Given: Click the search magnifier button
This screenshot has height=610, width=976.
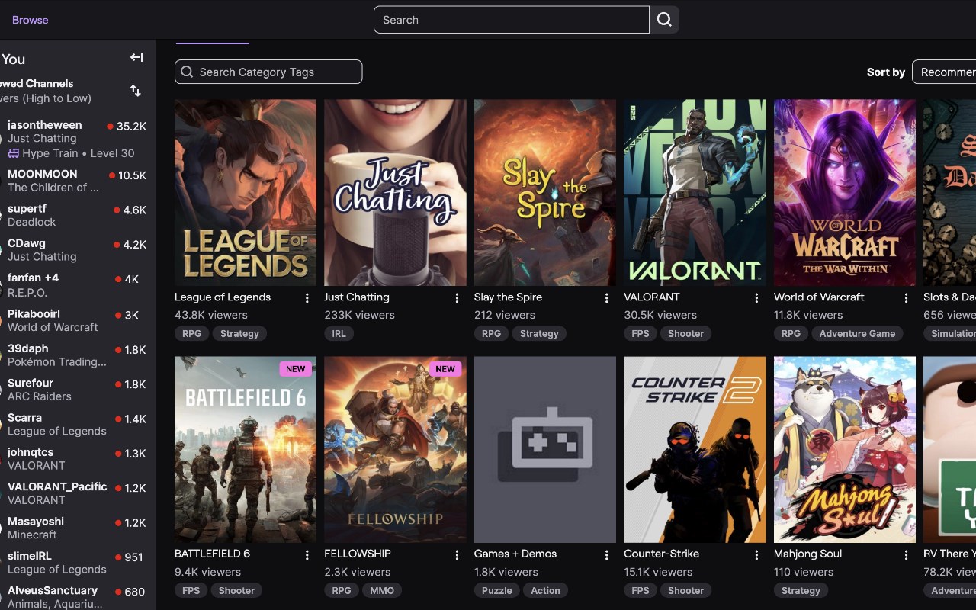Looking at the screenshot, I should [x=664, y=20].
